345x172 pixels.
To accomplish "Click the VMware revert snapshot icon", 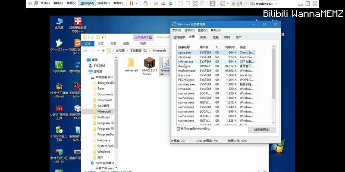I will [163, 3].
